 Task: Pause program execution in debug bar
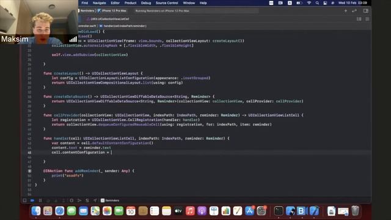(x=40, y=200)
